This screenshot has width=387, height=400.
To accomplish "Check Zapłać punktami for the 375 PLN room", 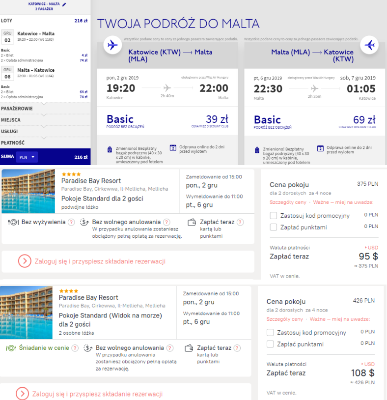I will pos(273,227).
